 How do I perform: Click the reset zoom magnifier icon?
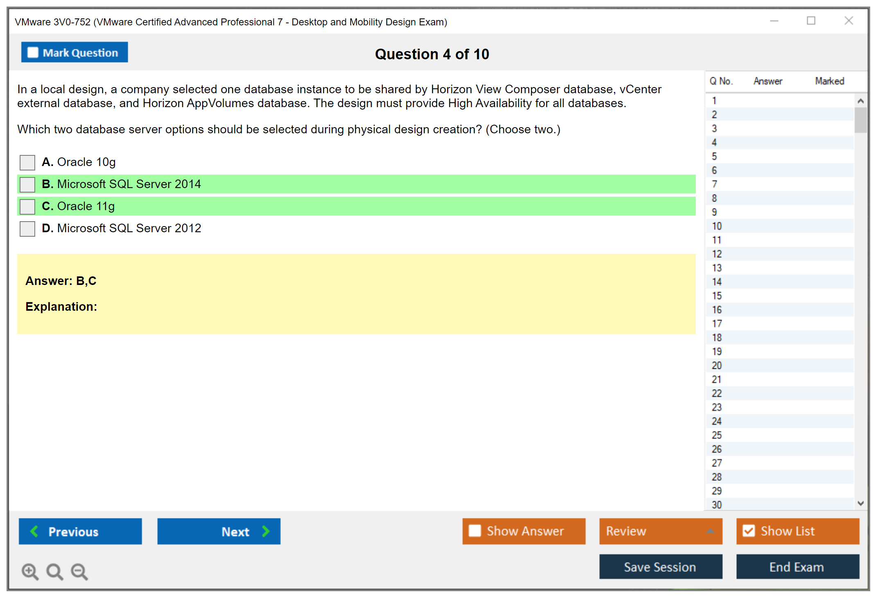coord(54,571)
